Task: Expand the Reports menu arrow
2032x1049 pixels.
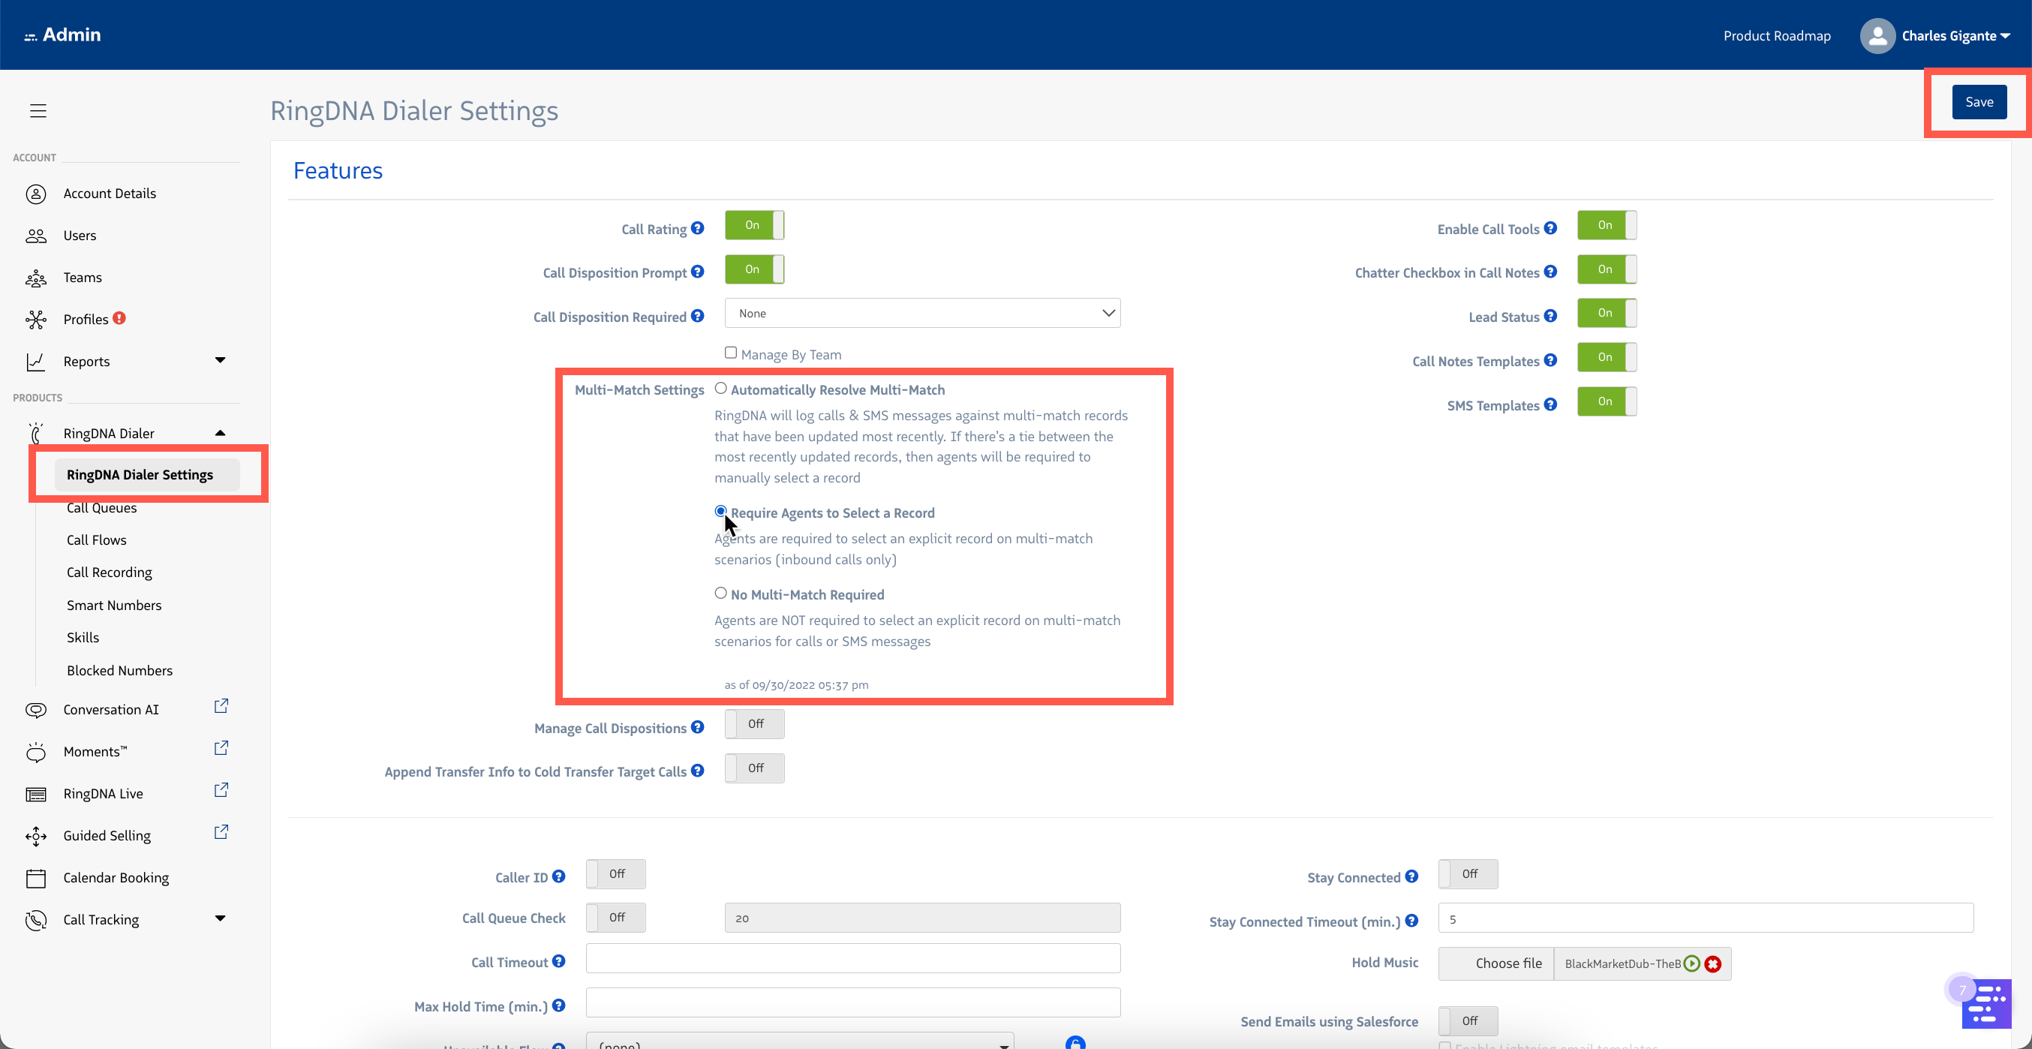Action: [220, 360]
